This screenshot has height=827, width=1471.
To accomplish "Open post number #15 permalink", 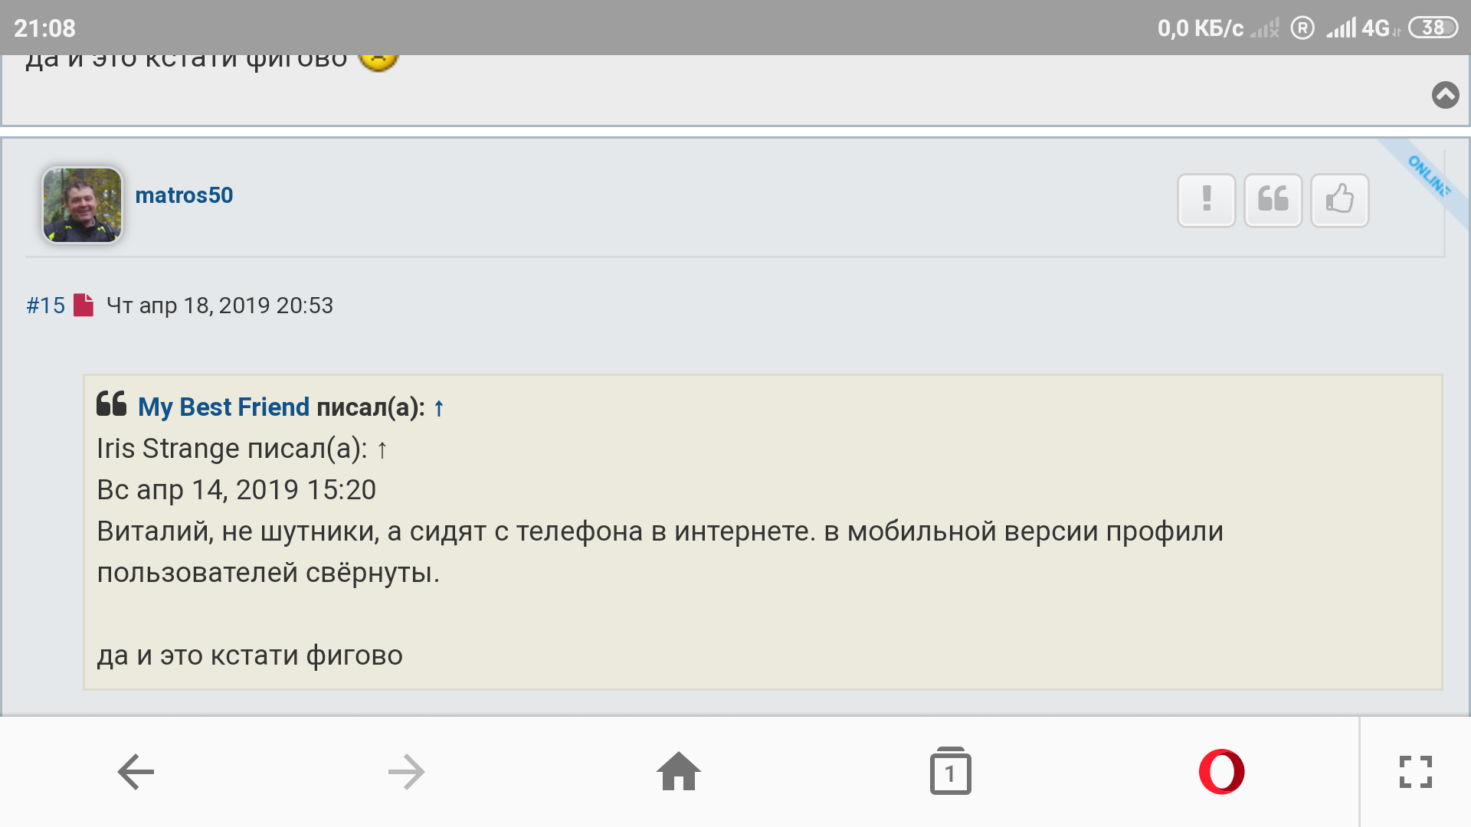I will (x=45, y=306).
